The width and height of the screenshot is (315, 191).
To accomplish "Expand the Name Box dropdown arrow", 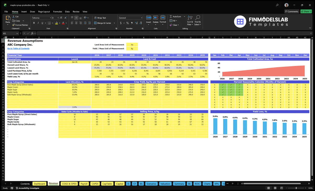I will (17, 33).
